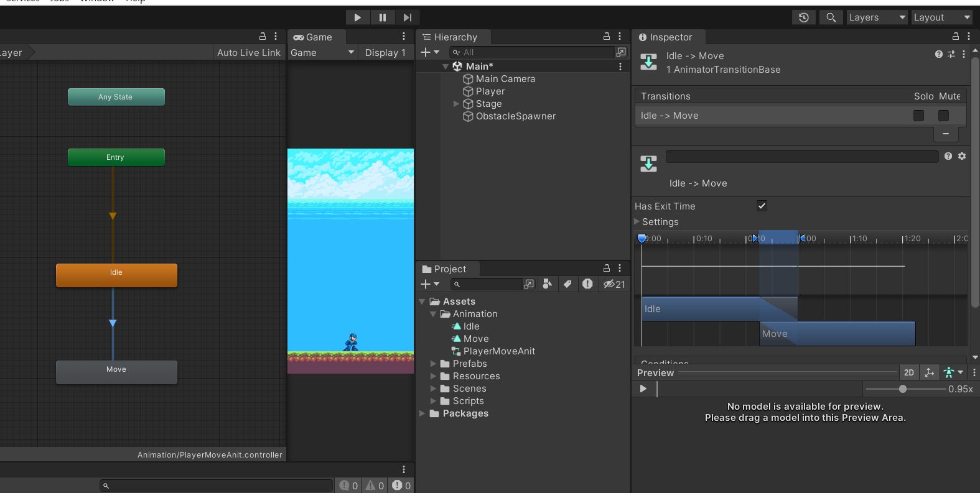980x493 pixels.
Task: Open the Display 1 dropdown
Action: (385, 53)
